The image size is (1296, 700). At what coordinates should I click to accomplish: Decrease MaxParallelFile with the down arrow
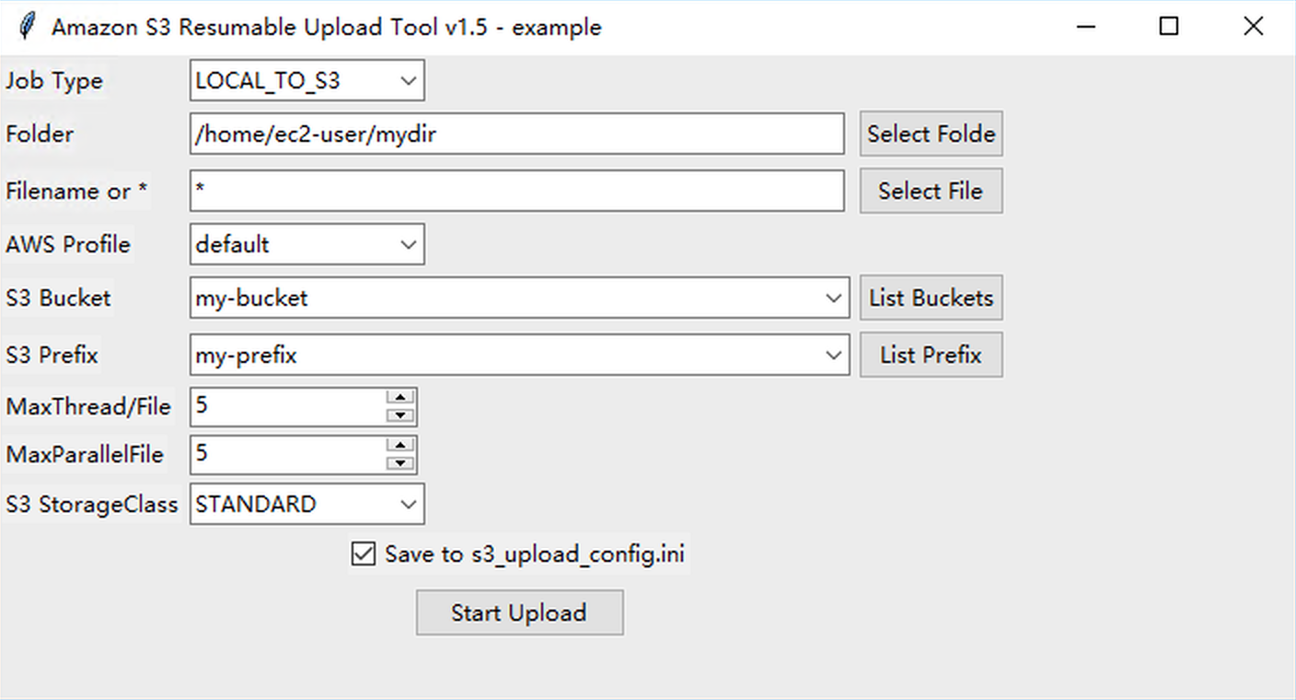click(400, 463)
